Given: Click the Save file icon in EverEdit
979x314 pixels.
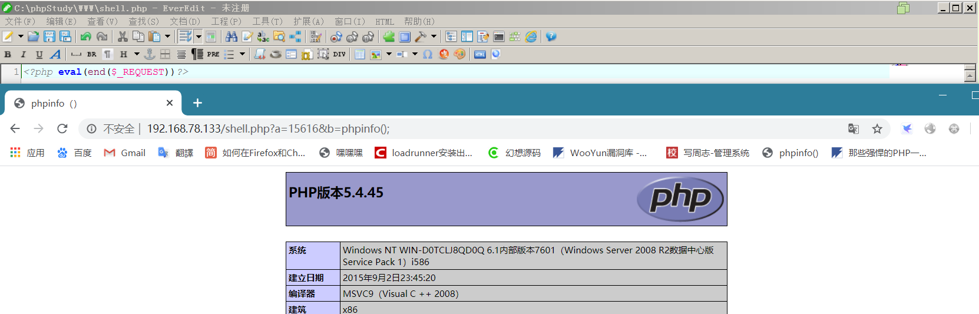Looking at the screenshot, I should [x=49, y=37].
